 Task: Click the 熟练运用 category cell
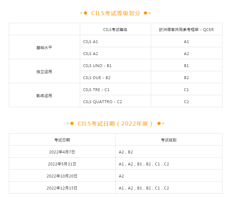(x=44, y=96)
